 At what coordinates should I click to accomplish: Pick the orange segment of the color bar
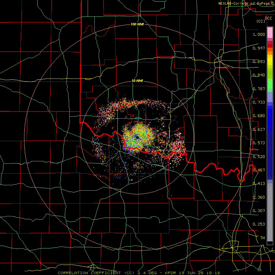(270, 53)
